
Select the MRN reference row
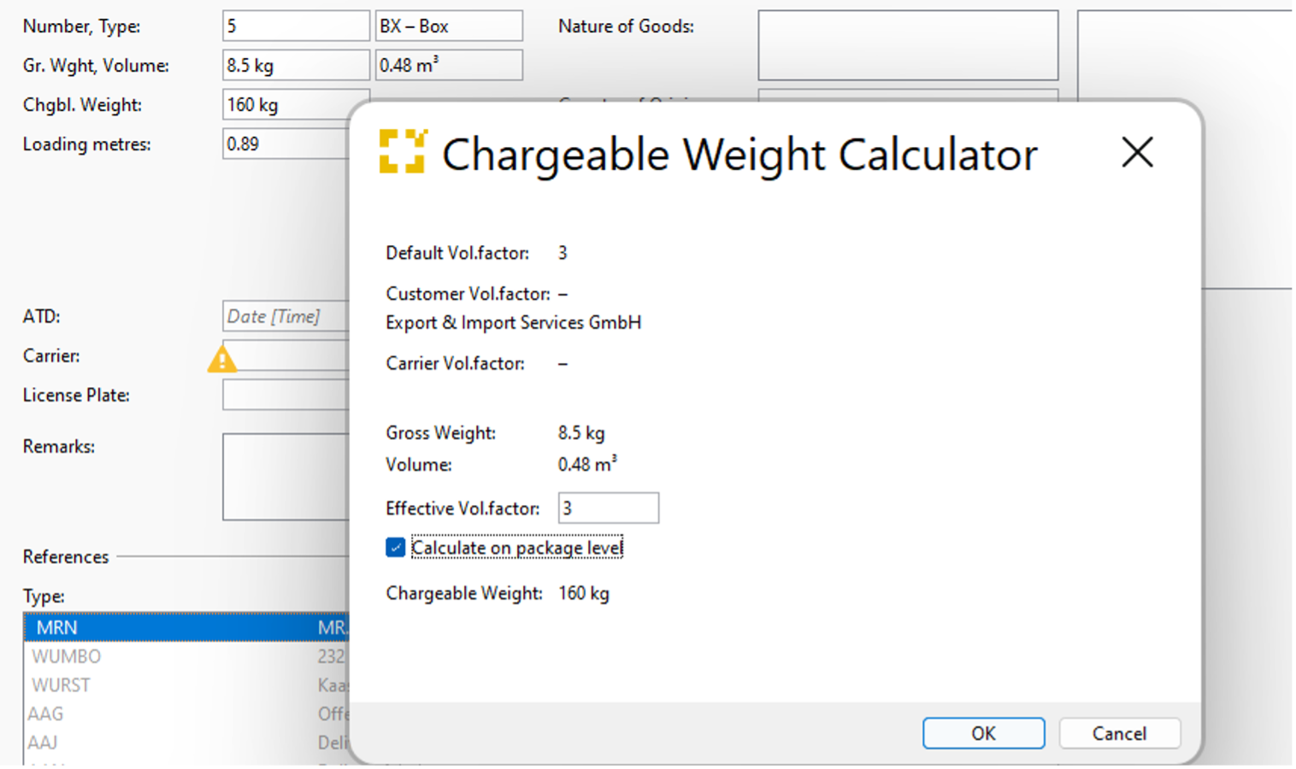pos(171,627)
